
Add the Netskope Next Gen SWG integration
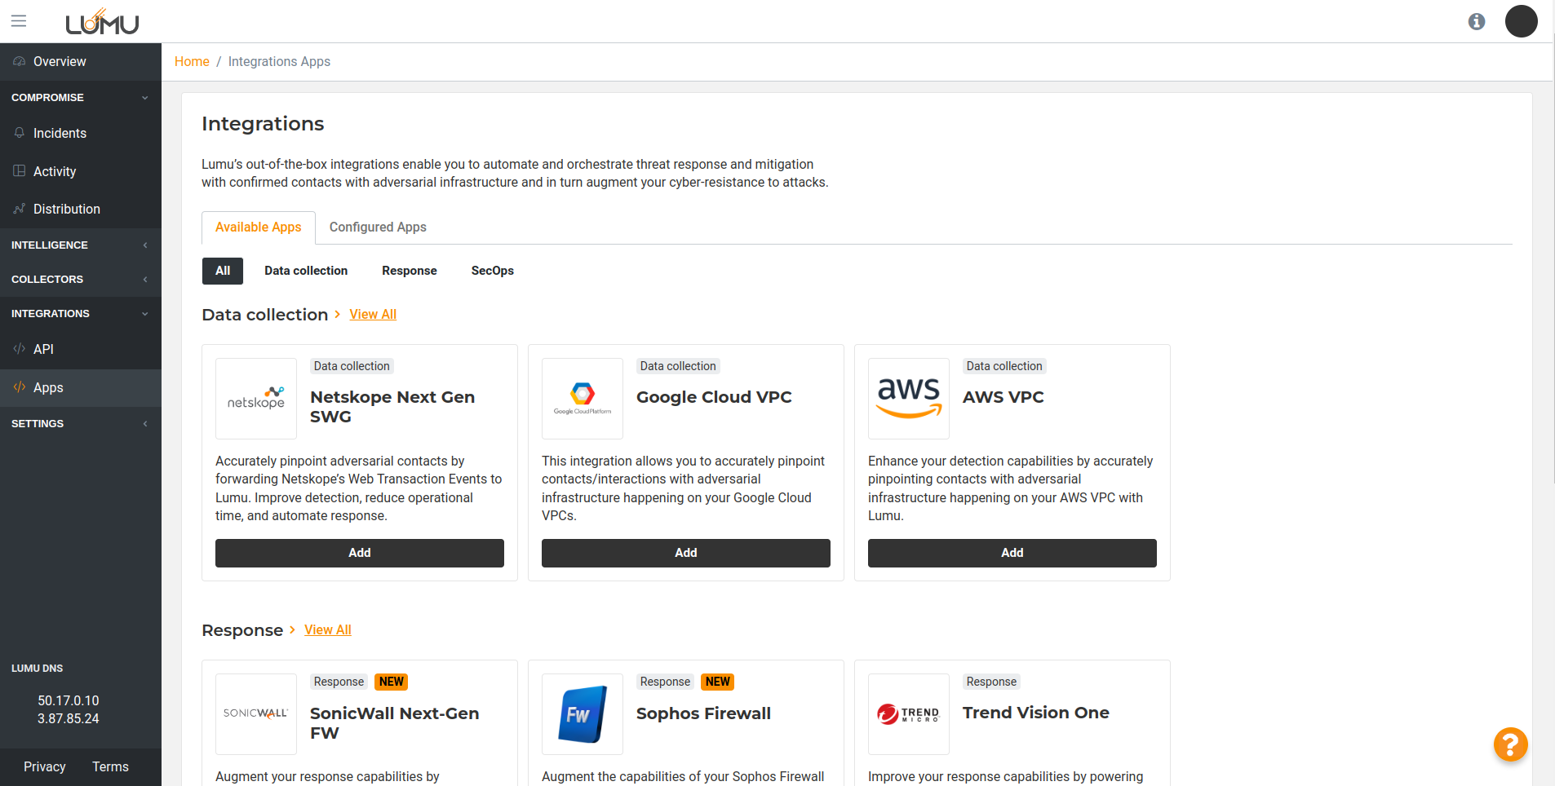coord(359,553)
